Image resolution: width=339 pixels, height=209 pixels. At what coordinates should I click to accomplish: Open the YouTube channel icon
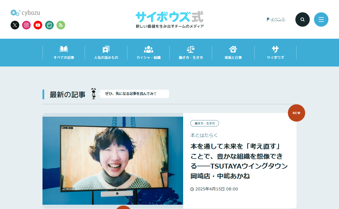pos(38,25)
